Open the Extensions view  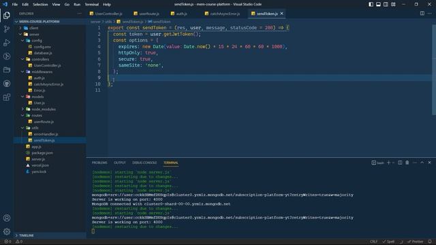point(7,97)
